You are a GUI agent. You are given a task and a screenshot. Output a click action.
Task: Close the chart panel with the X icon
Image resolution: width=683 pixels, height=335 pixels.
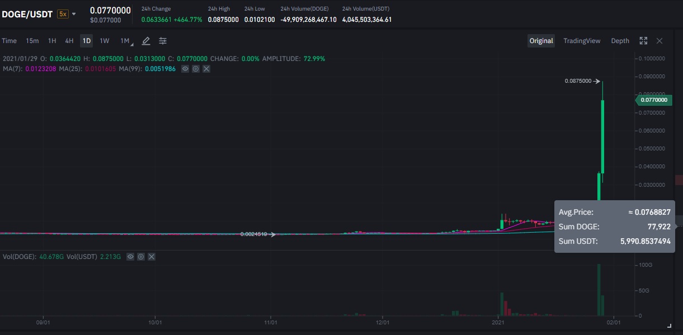click(660, 41)
